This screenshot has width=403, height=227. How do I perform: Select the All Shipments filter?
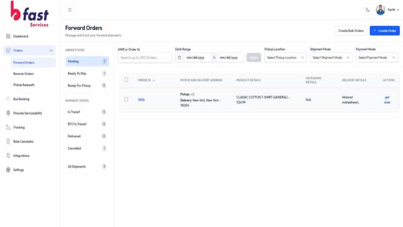click(x=87, y=167)
